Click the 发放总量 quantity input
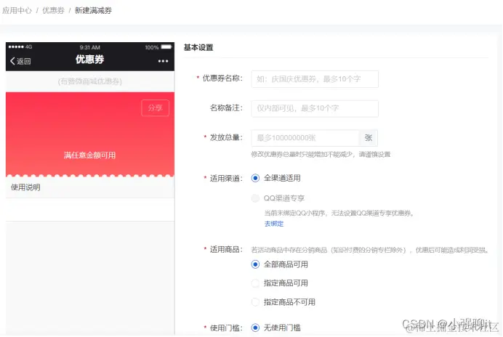This screenshot has width=503, height=337. [305, 138]
